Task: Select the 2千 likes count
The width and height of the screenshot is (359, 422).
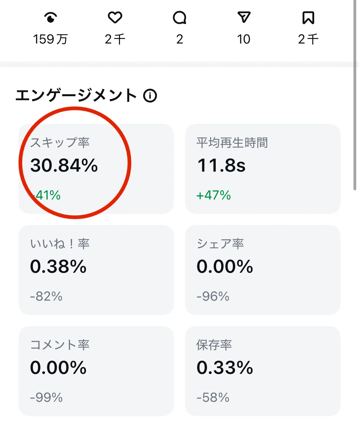Action: tap(115, 39)
